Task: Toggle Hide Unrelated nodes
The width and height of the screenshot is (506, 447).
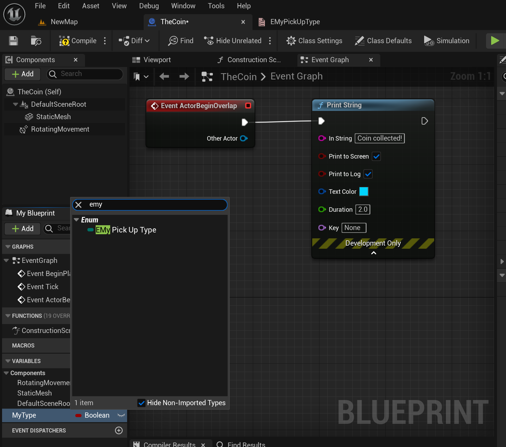Action: click(233, 41)
